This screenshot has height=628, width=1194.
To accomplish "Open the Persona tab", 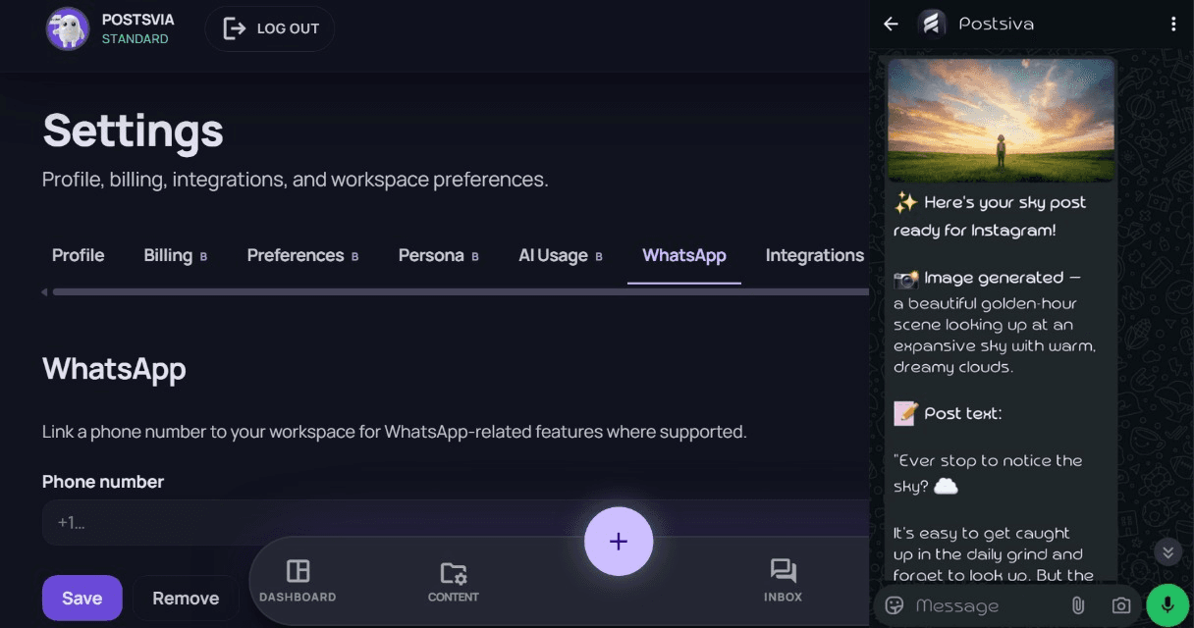I will [x=432, y=255].
